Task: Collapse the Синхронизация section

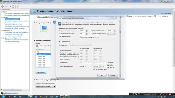Action: [x=60, y=42]
